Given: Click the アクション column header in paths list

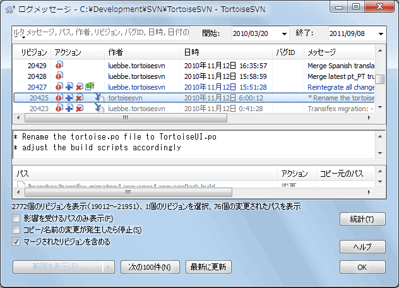Looking at the screenshot, I should coord(297,174).
